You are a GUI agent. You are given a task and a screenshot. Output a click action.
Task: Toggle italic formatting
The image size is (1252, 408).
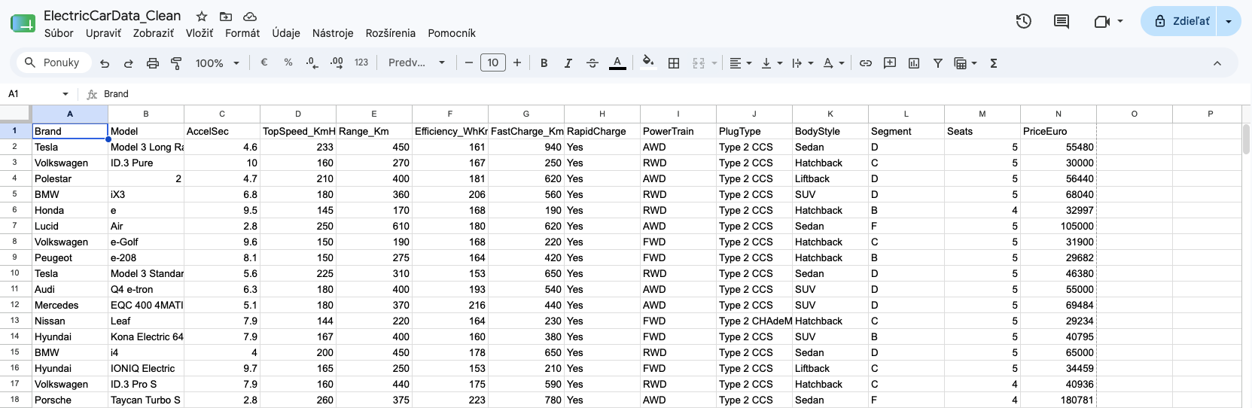568,63
